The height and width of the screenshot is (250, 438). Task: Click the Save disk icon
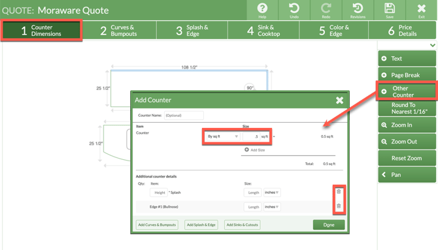pos(390,10)
